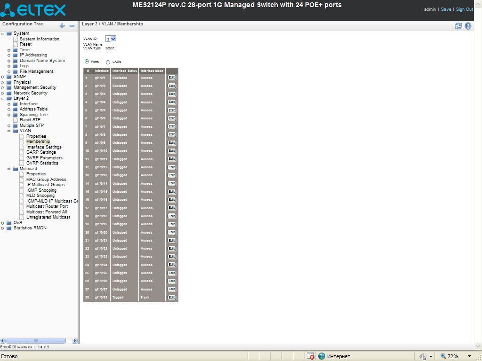Viewport: 482px width, 361px height.
Task: Expand the Address Table tree node
Action: tap(9, 109)
